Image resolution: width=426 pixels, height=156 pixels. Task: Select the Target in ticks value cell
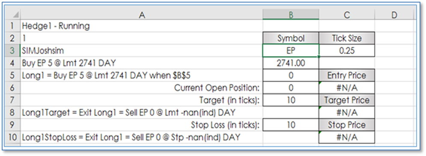coord(291,100)
